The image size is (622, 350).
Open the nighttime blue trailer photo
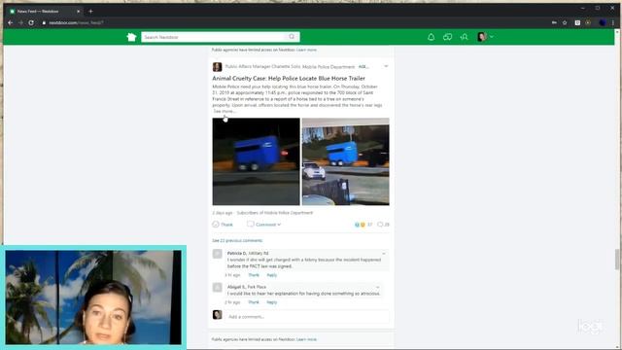pos(257,161)
